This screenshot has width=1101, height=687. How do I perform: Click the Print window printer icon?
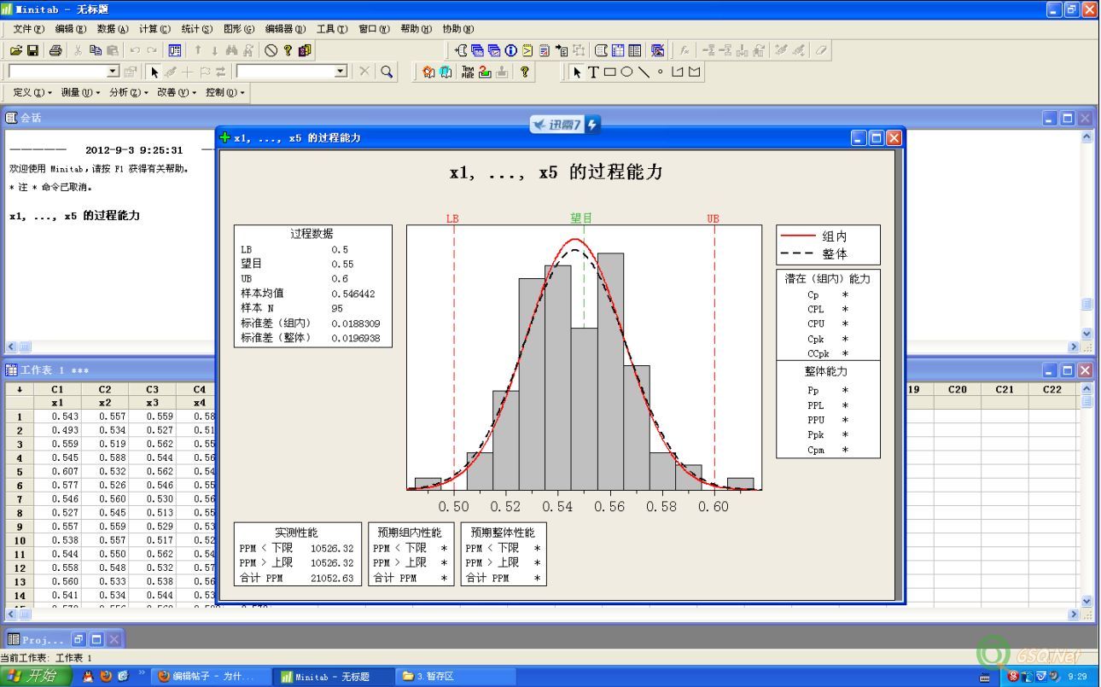coord(55,50)
